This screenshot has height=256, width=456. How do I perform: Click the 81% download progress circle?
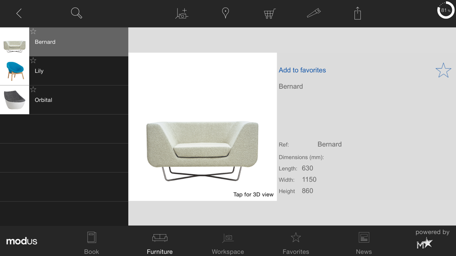tap(446, 10)
